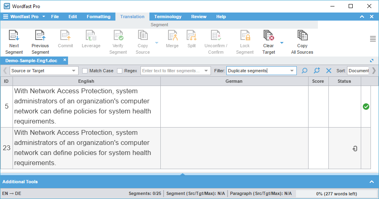Click the Previous Segment icon

(40, 36)
